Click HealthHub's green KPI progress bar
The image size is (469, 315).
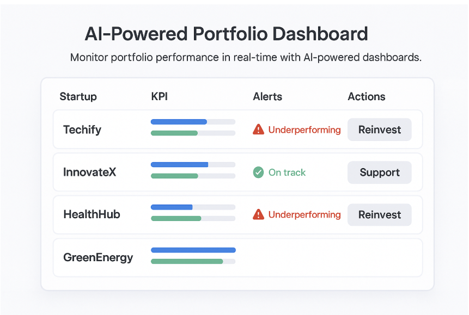pos(193,218)
